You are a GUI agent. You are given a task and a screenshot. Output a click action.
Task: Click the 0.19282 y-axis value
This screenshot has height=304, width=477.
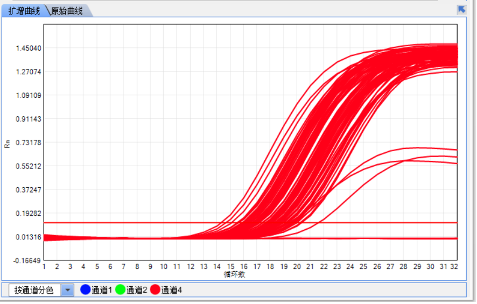29,214
